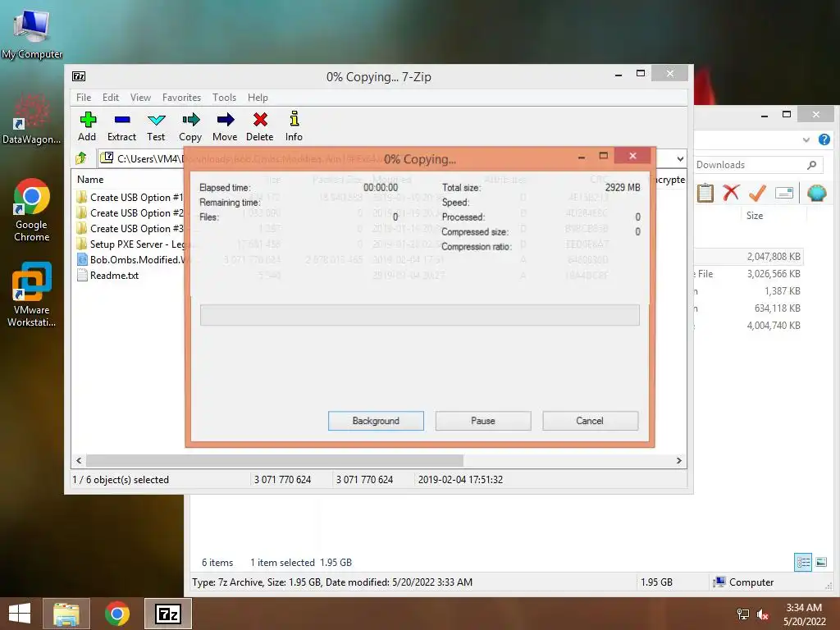The image size is (840, 630).
Task: Open the Tools menu in 7-Zip
Action: click(x=224, y=98)
